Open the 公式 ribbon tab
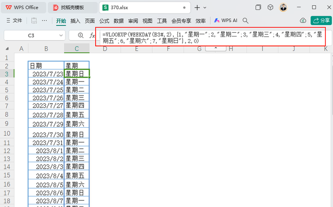Screen dimensions: 333x207 tap(104, 21)
